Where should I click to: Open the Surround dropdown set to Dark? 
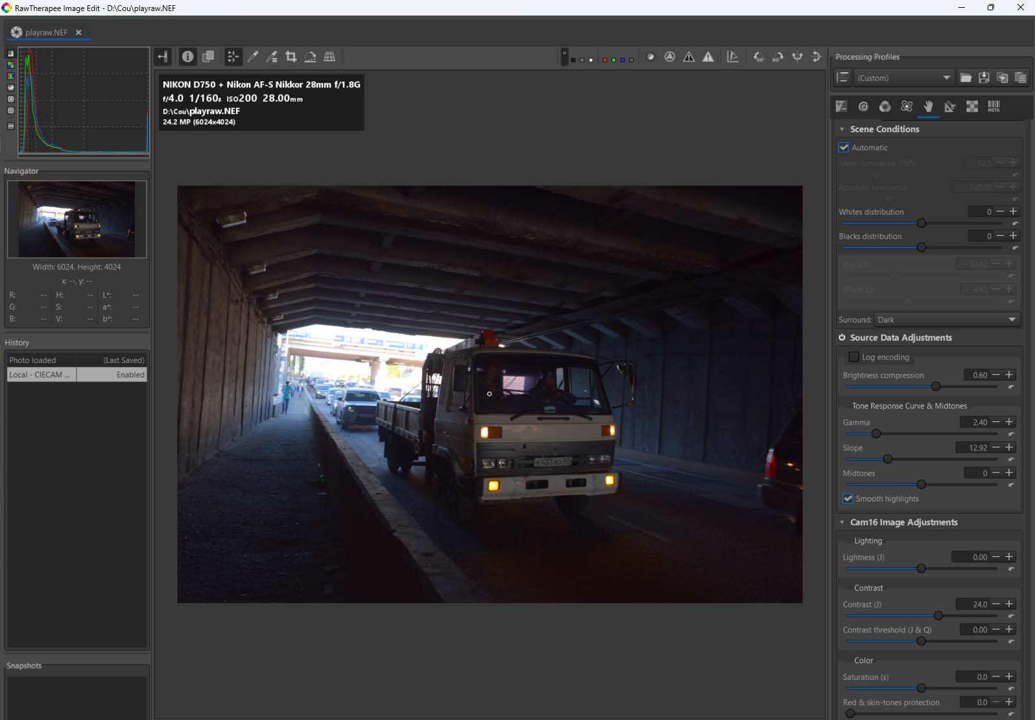[946, 320]
